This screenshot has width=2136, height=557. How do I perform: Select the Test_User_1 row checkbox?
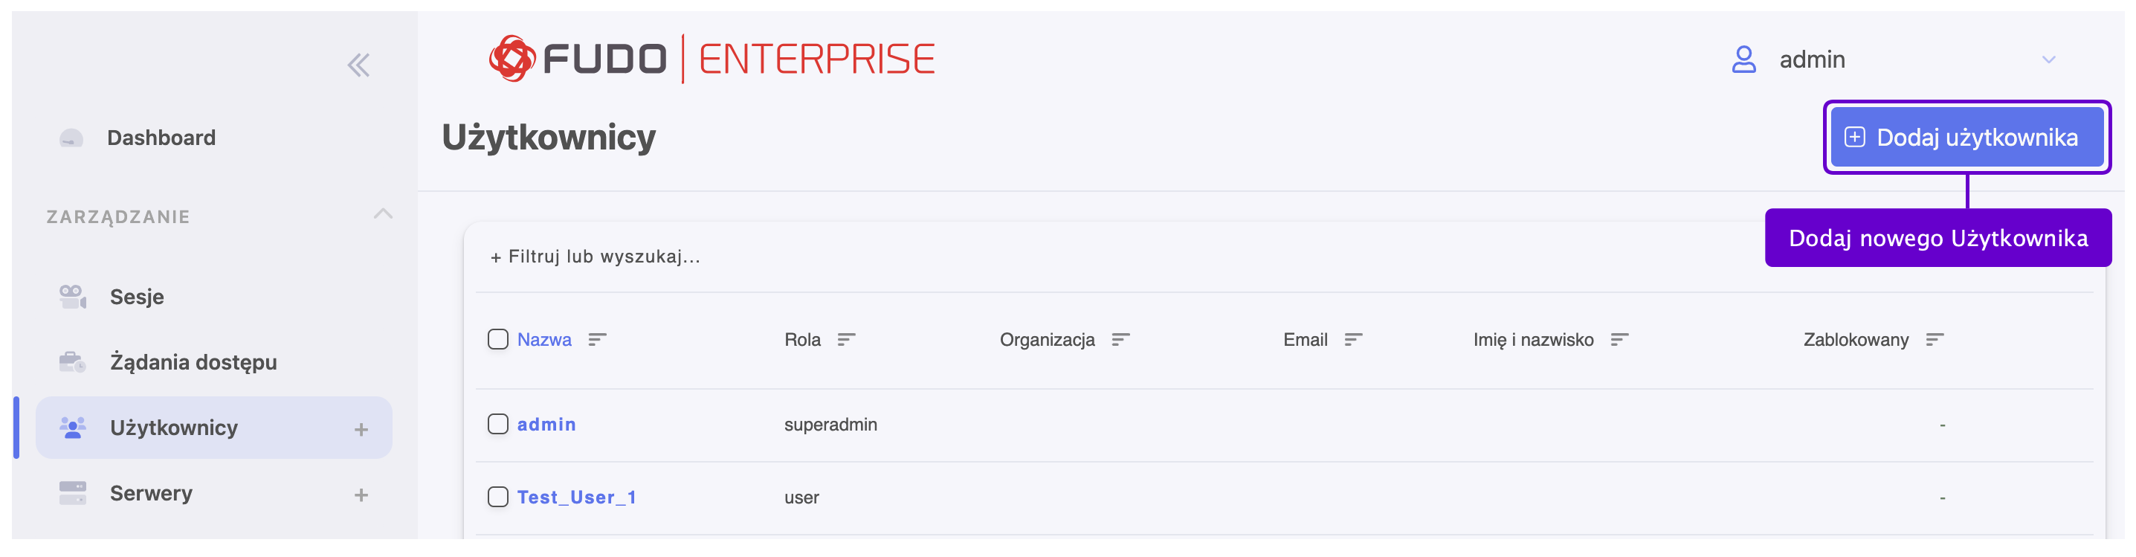[497, 498]
